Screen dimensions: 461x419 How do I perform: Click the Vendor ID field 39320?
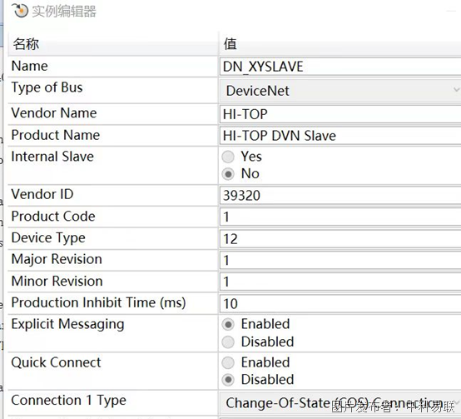340,196
